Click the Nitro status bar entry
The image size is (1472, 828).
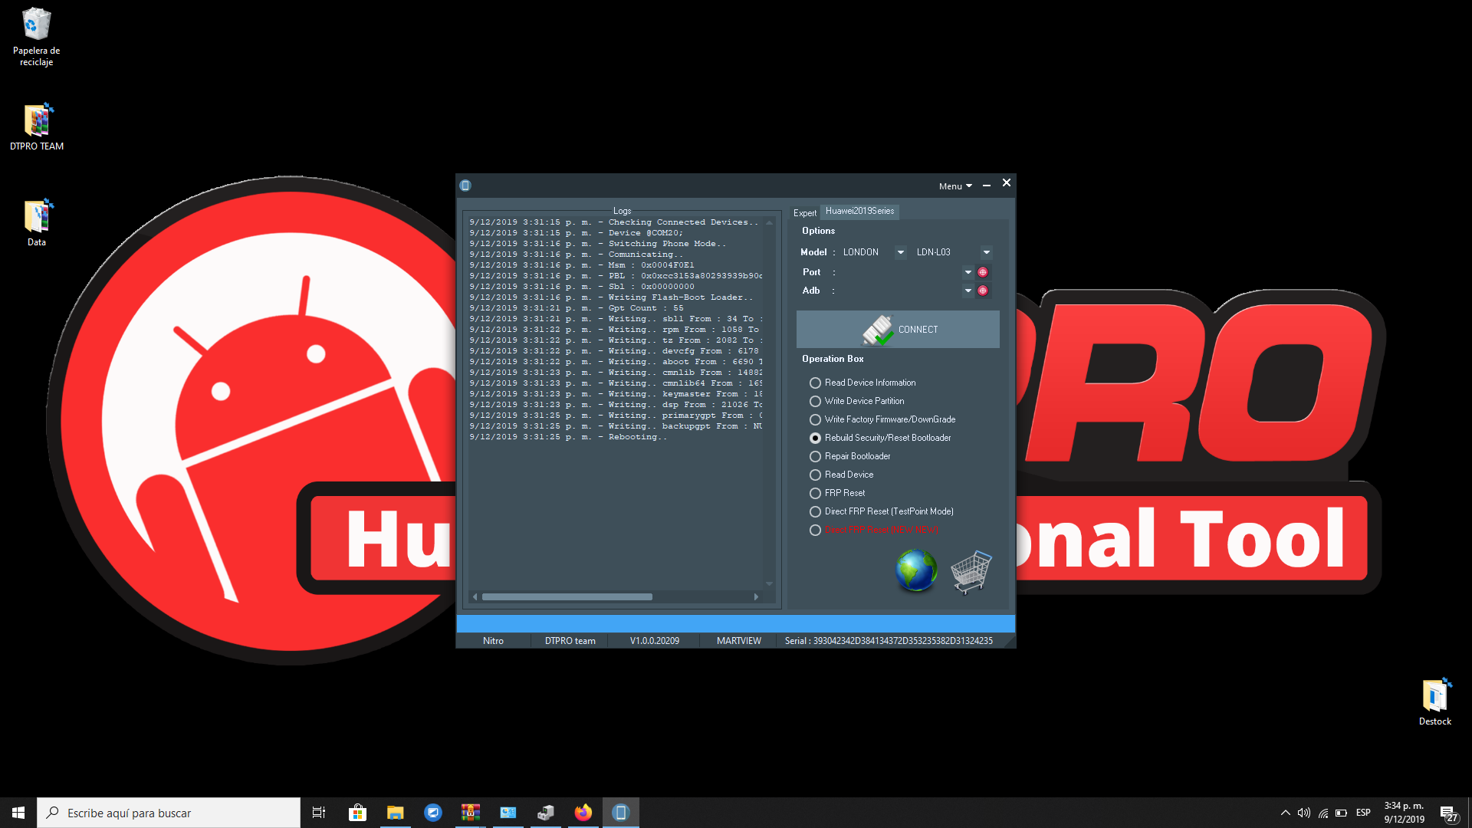tap(493, 641)
